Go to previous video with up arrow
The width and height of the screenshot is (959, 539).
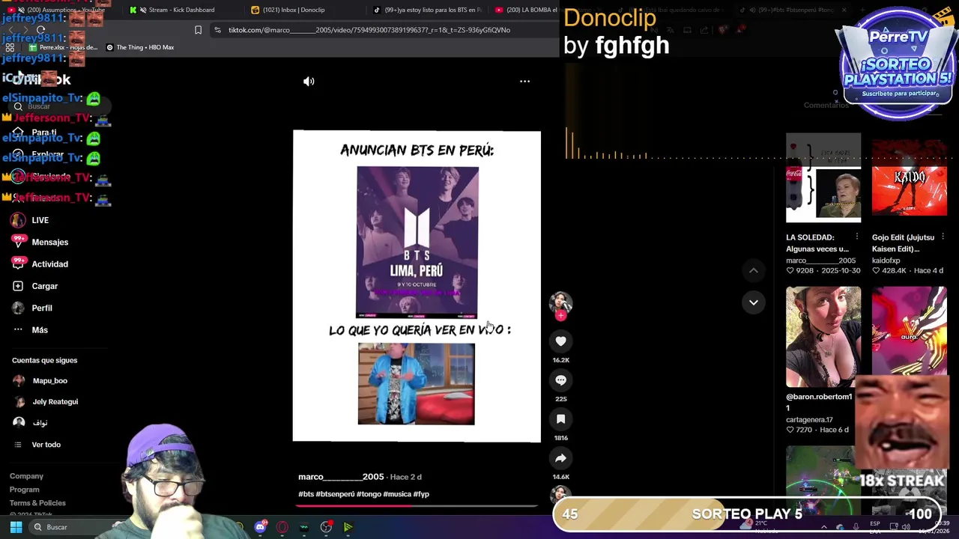coord(754,270)
